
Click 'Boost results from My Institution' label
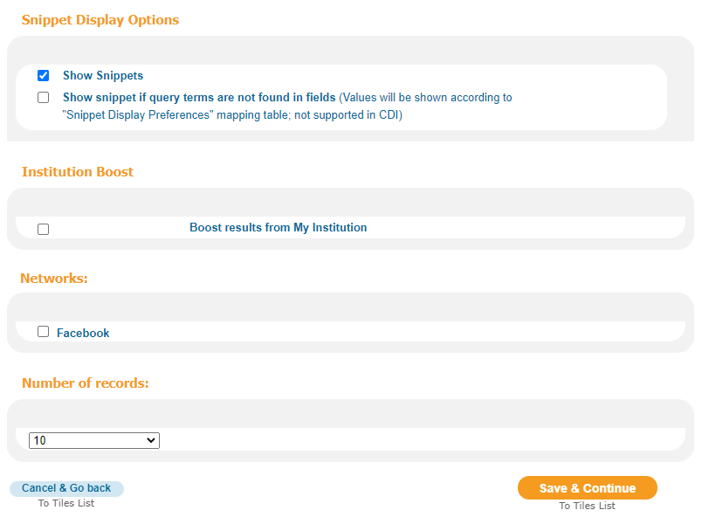coord(278,227)
